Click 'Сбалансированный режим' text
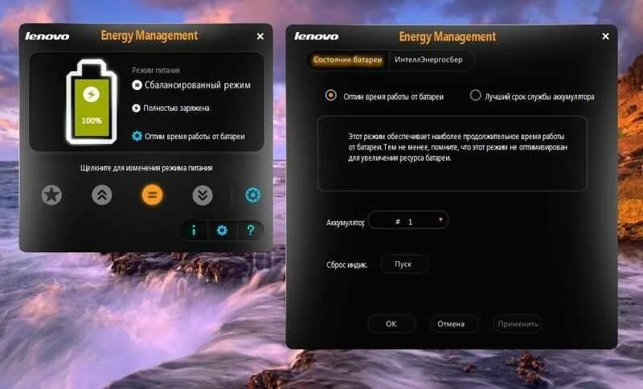The width and height of the screenshot is (643, 389). tap(197, 85)
